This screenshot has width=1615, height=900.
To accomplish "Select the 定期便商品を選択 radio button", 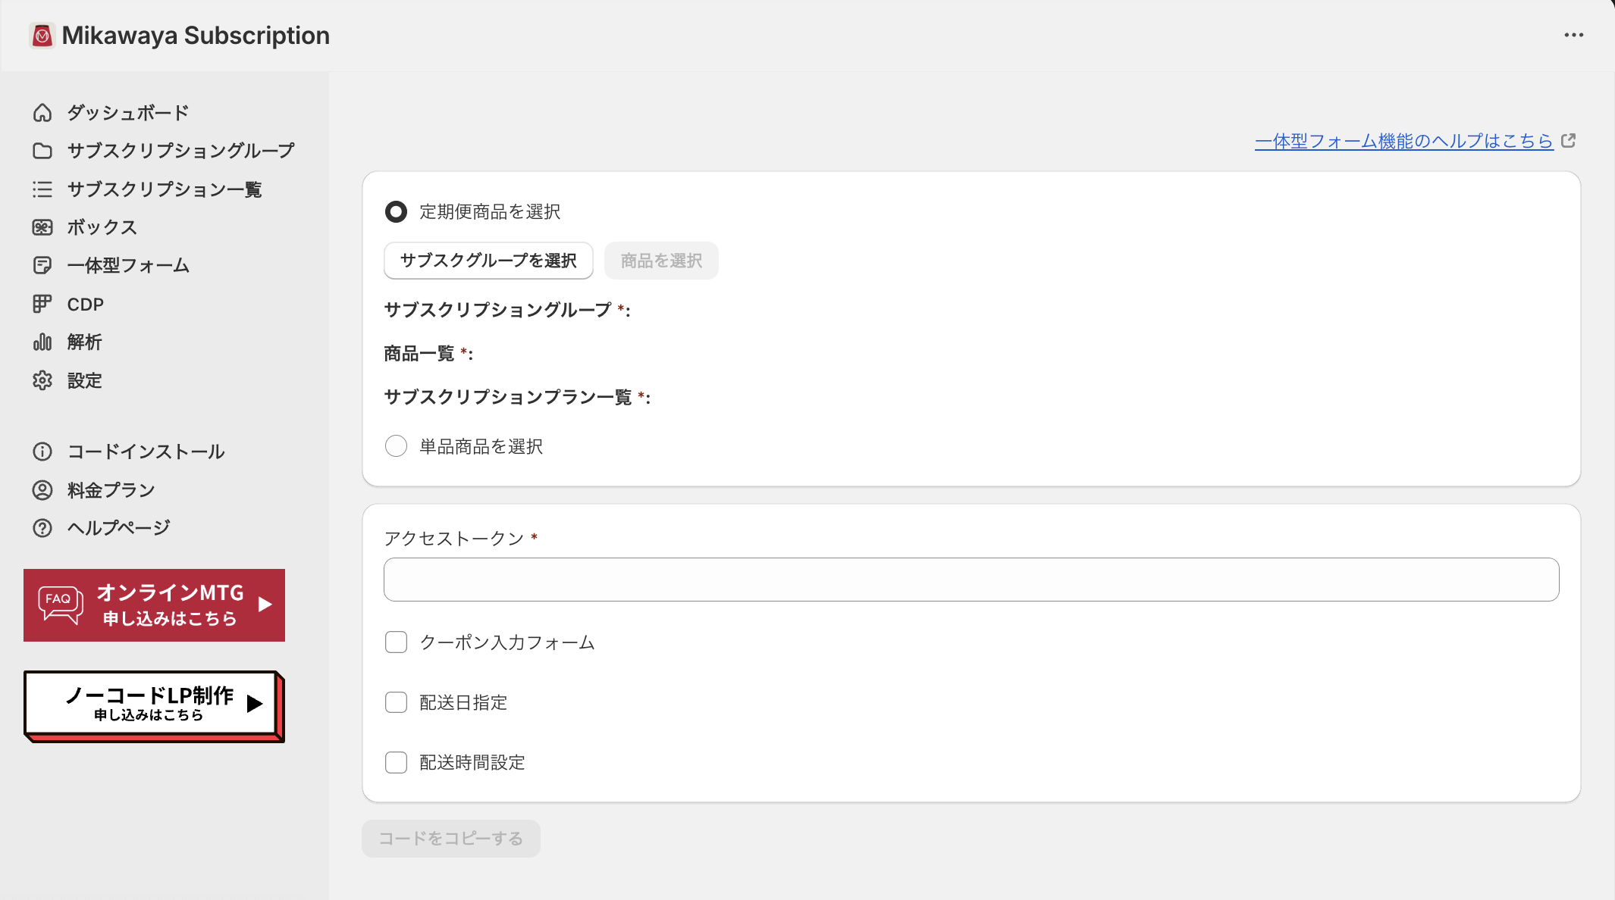I will [x=396, y=211].
